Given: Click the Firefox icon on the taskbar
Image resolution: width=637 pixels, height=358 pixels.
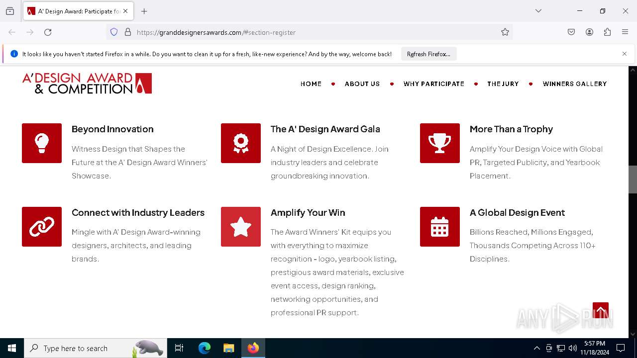Looking at the screenshot, I should 253,348.
